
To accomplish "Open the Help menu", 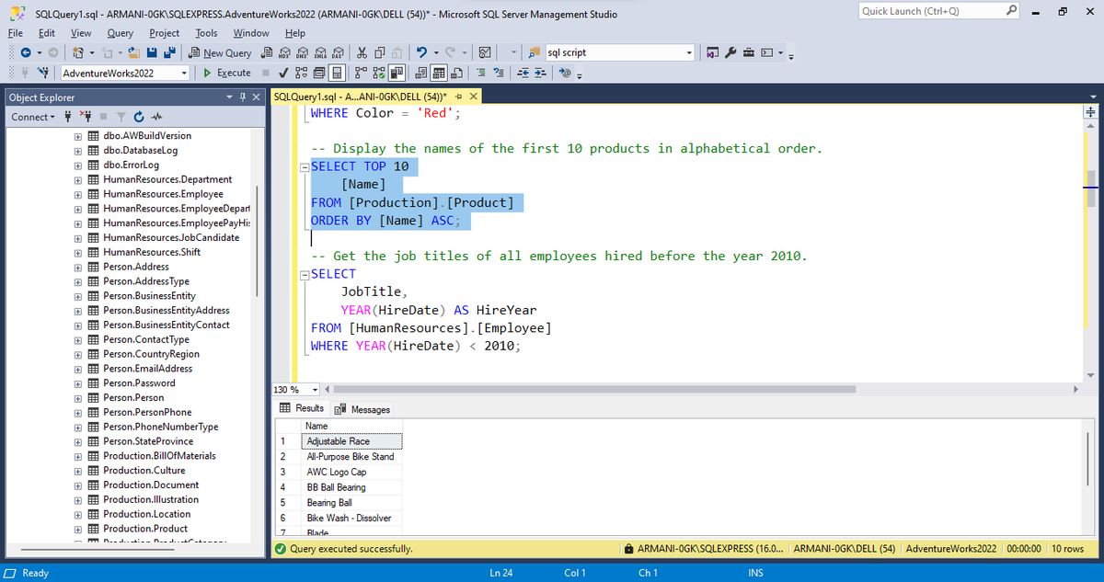I will [294, 33].
